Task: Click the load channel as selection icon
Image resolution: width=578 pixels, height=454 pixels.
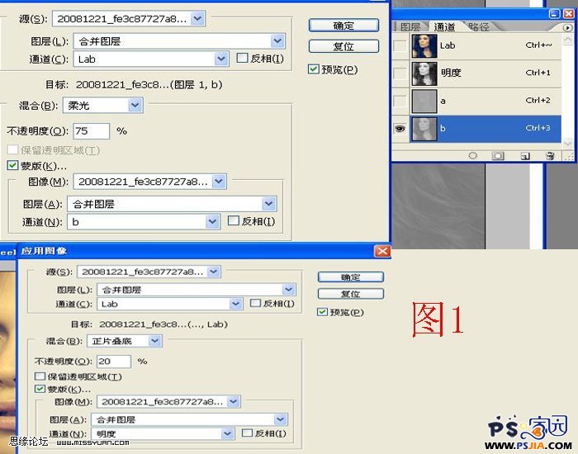Action: (x=472, y=155)
